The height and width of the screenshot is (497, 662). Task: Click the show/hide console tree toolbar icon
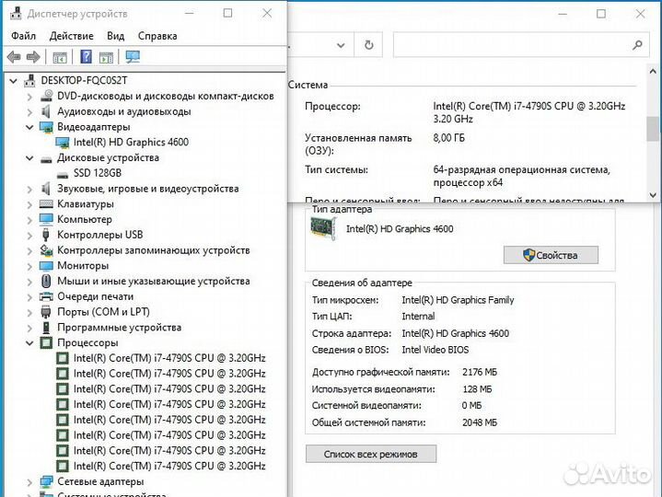click(60, 57)
